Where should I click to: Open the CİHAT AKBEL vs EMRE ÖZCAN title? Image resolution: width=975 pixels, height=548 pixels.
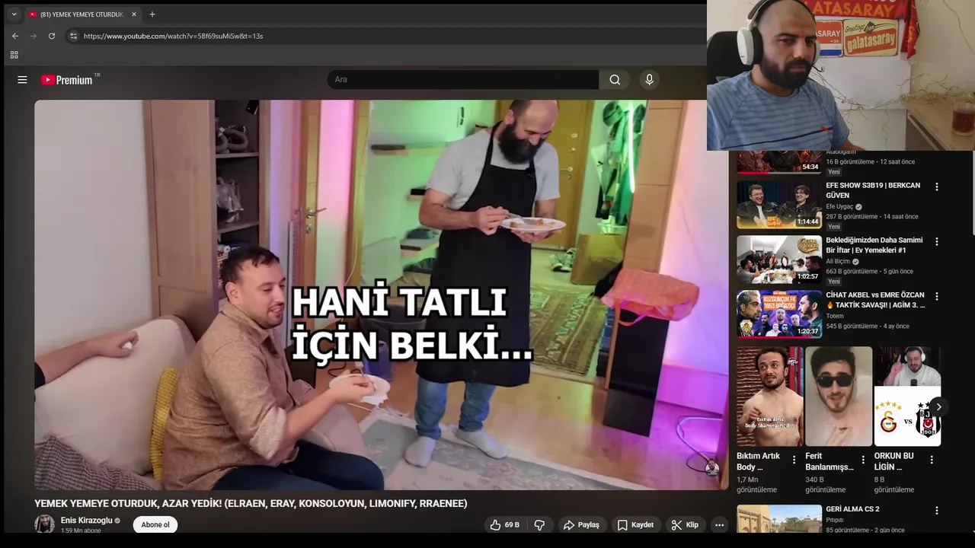pyautogui.click(x=875, y=300)
